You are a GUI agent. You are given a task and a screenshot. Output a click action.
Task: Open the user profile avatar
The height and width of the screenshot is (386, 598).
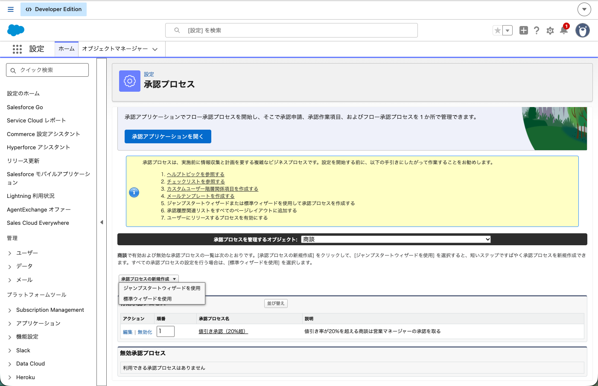(583, 30)
